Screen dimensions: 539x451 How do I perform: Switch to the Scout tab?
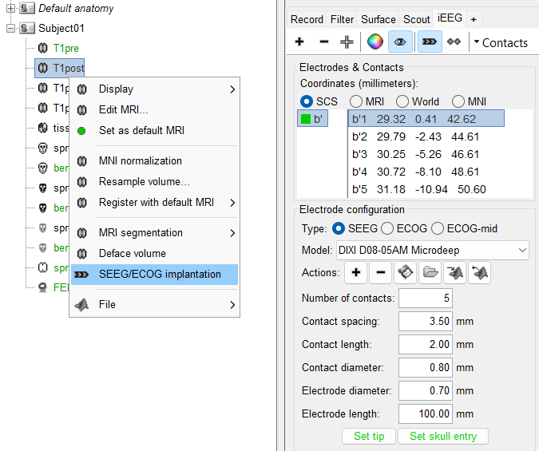pos(416,19)
